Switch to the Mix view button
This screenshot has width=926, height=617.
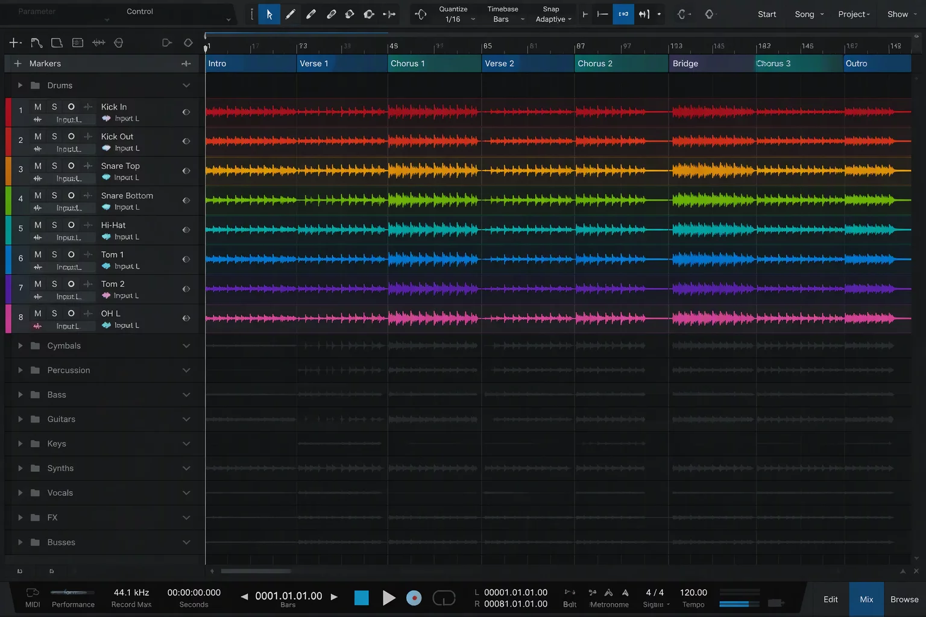(x=866, y=599)
